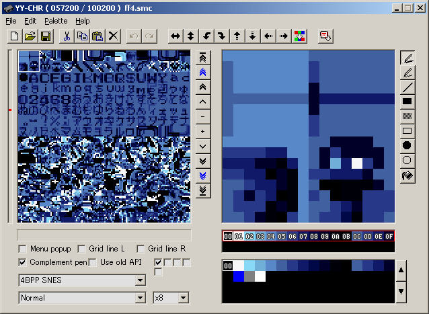The width and height of the screenshot is (429, 314).
Task: Click the blue double-down arrow navigation button
Action: (203, 176)
